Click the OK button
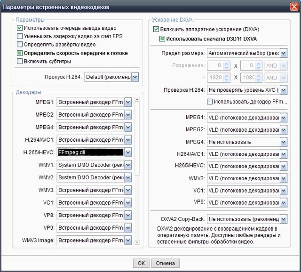Screen dimensions: 301x272 (141, 263)
